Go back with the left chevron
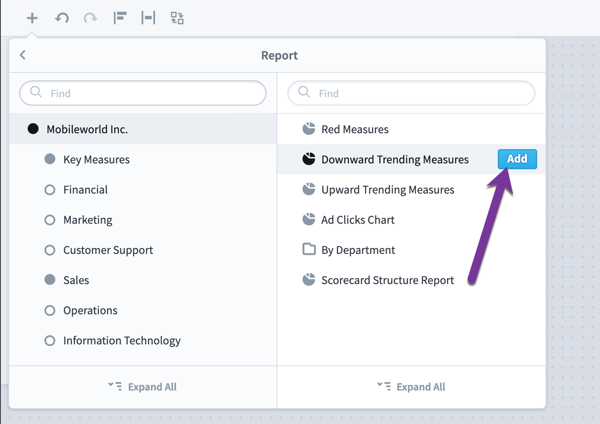Screen dimensions: 600x424 [23, 55]
